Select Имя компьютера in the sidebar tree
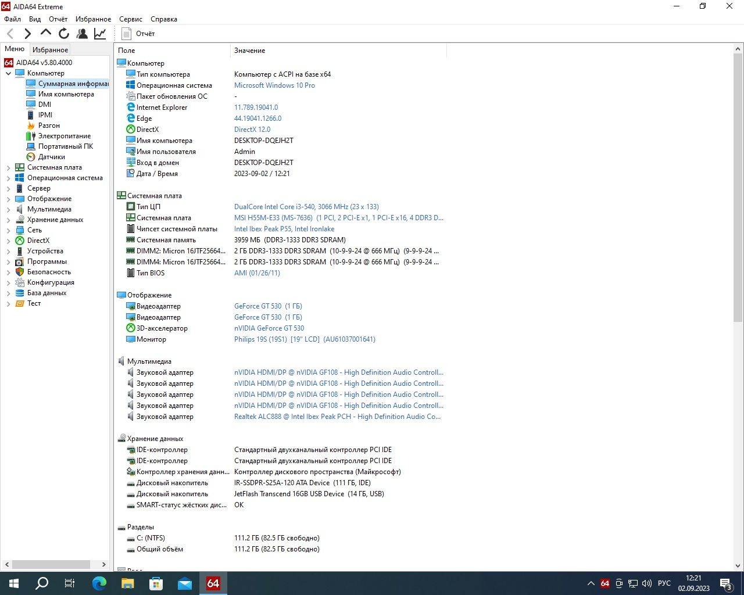 66,94
